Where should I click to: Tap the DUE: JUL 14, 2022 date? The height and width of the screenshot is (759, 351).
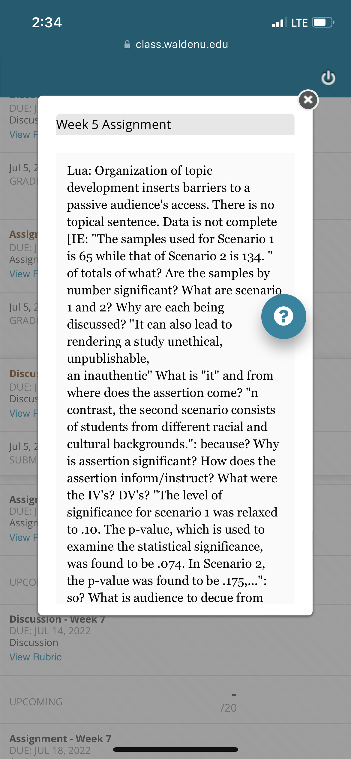(x=50, y=631)
